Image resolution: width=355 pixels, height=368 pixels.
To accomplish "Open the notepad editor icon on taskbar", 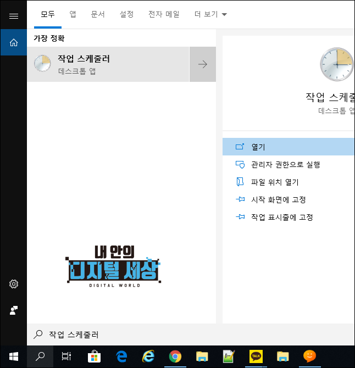I will point(229,356).
